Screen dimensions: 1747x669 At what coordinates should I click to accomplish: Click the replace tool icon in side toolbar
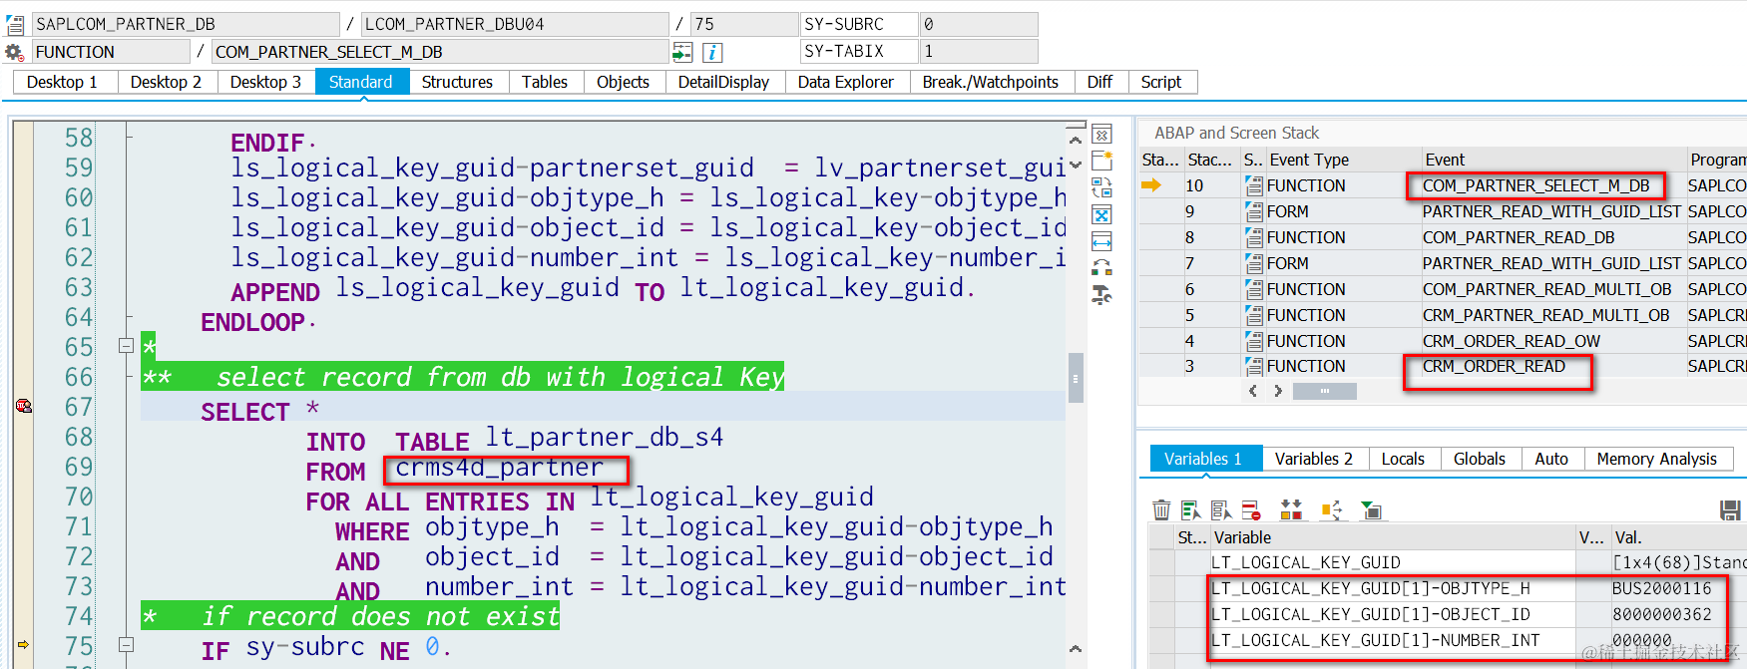tap(1101, 187)
